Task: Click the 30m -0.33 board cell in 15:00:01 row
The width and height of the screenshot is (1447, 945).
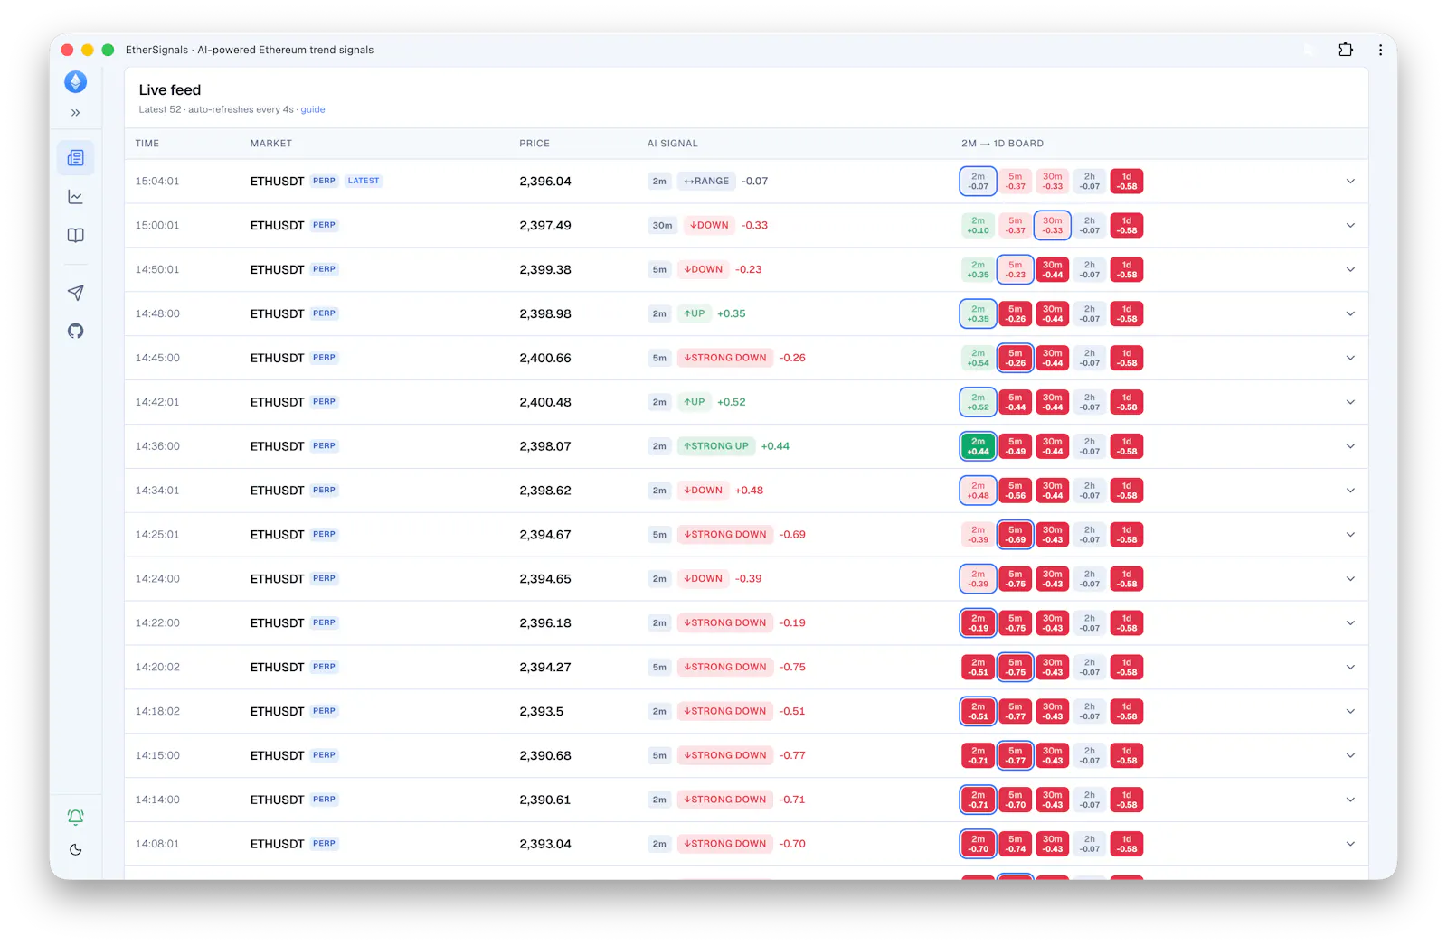Action: [x=1053, y=226]
